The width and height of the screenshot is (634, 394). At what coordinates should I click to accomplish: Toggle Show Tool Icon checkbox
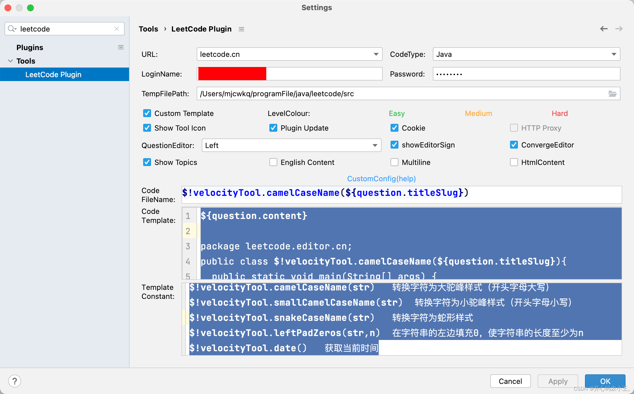(147, 128)
